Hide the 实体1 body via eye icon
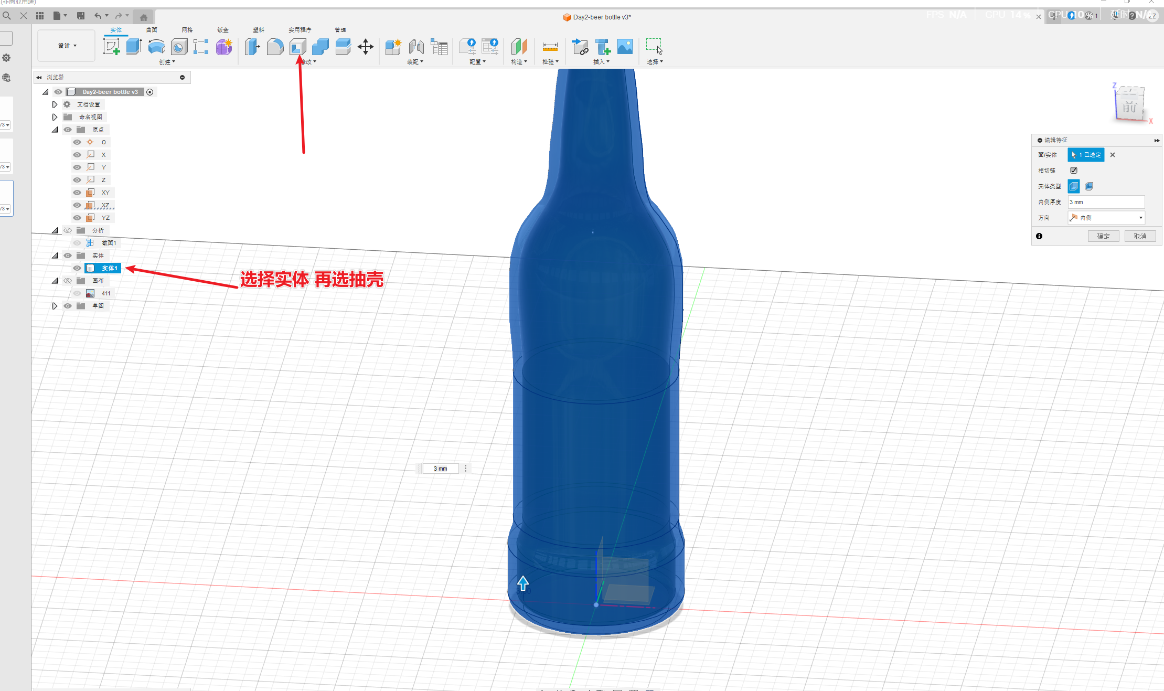Image resolution: width=1164 pixels, height=691 pixels. pos(77,268)
